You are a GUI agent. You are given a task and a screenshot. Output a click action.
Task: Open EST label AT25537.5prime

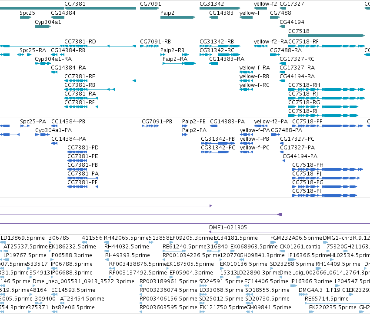coord(26,247)
